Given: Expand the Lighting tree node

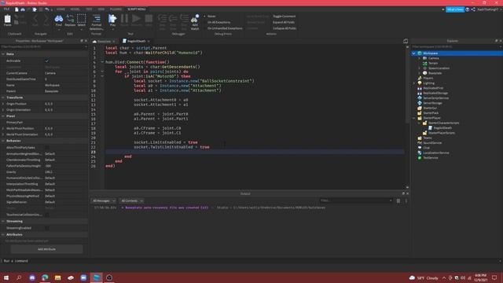Looking at the screenshot, I should click(414, 83).
